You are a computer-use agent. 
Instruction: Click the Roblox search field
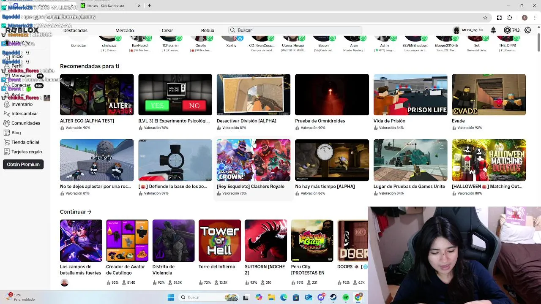pos(296,30)
